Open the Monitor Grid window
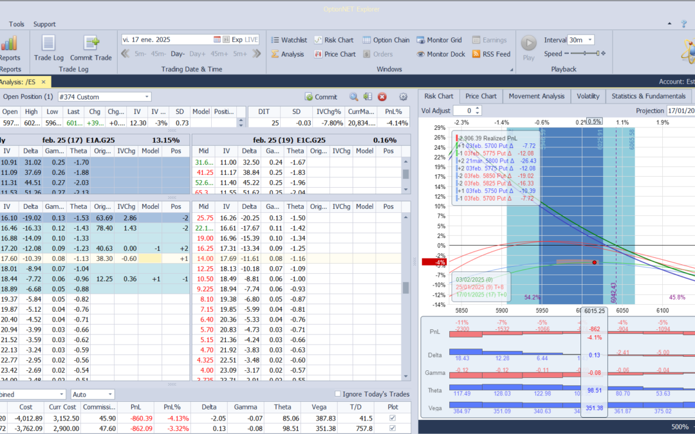Screen dimensions: 695x434 pos(440,40)
